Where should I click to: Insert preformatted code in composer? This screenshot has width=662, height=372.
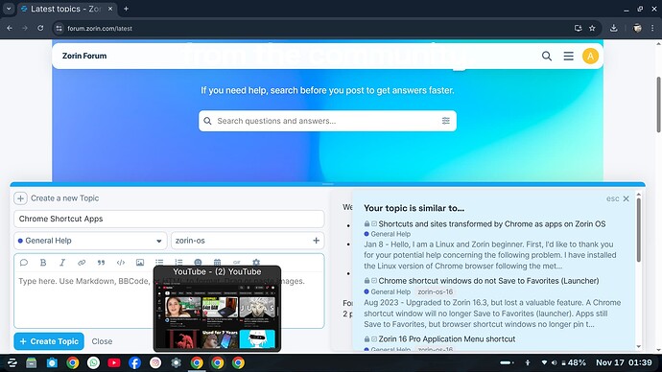click(121, 263)
